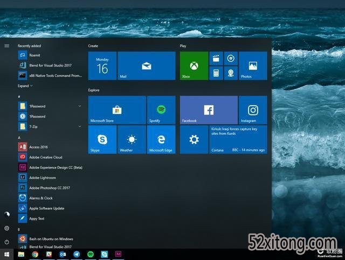Open Telegram from the taskbar

click(x=77, y=255)
